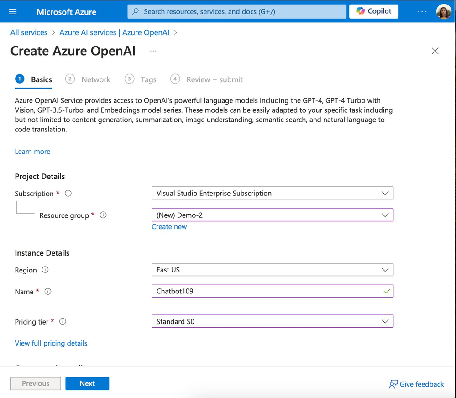The width and height of the screenshot is (456, 398).
Task: Click the Subscription info icon
Action: click(x=68, y=194)
